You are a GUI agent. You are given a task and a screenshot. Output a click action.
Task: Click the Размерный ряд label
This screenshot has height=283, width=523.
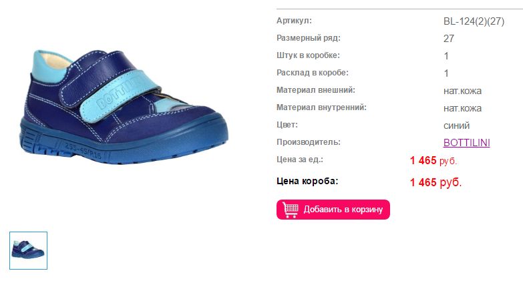click(308, 38)
